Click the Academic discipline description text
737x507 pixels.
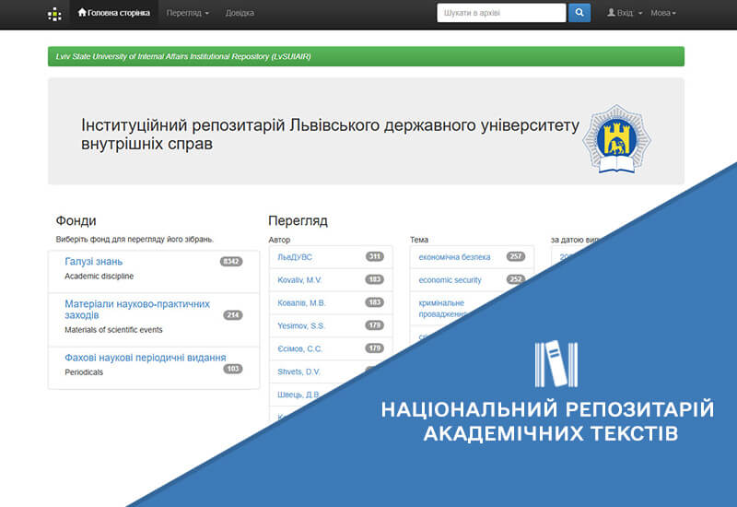click(x=99, y=276)
